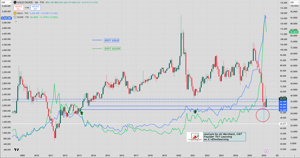Click the green 82.4830 silver price label
300x158 pixels.
point(294,32)
